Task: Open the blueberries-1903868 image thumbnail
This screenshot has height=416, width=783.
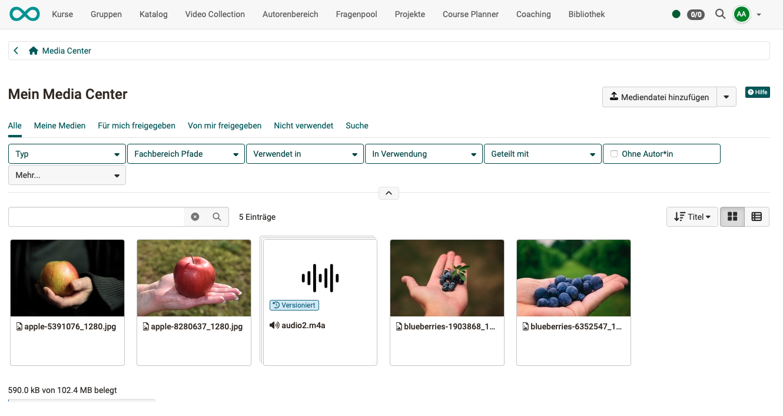Action: coord(447,278)
